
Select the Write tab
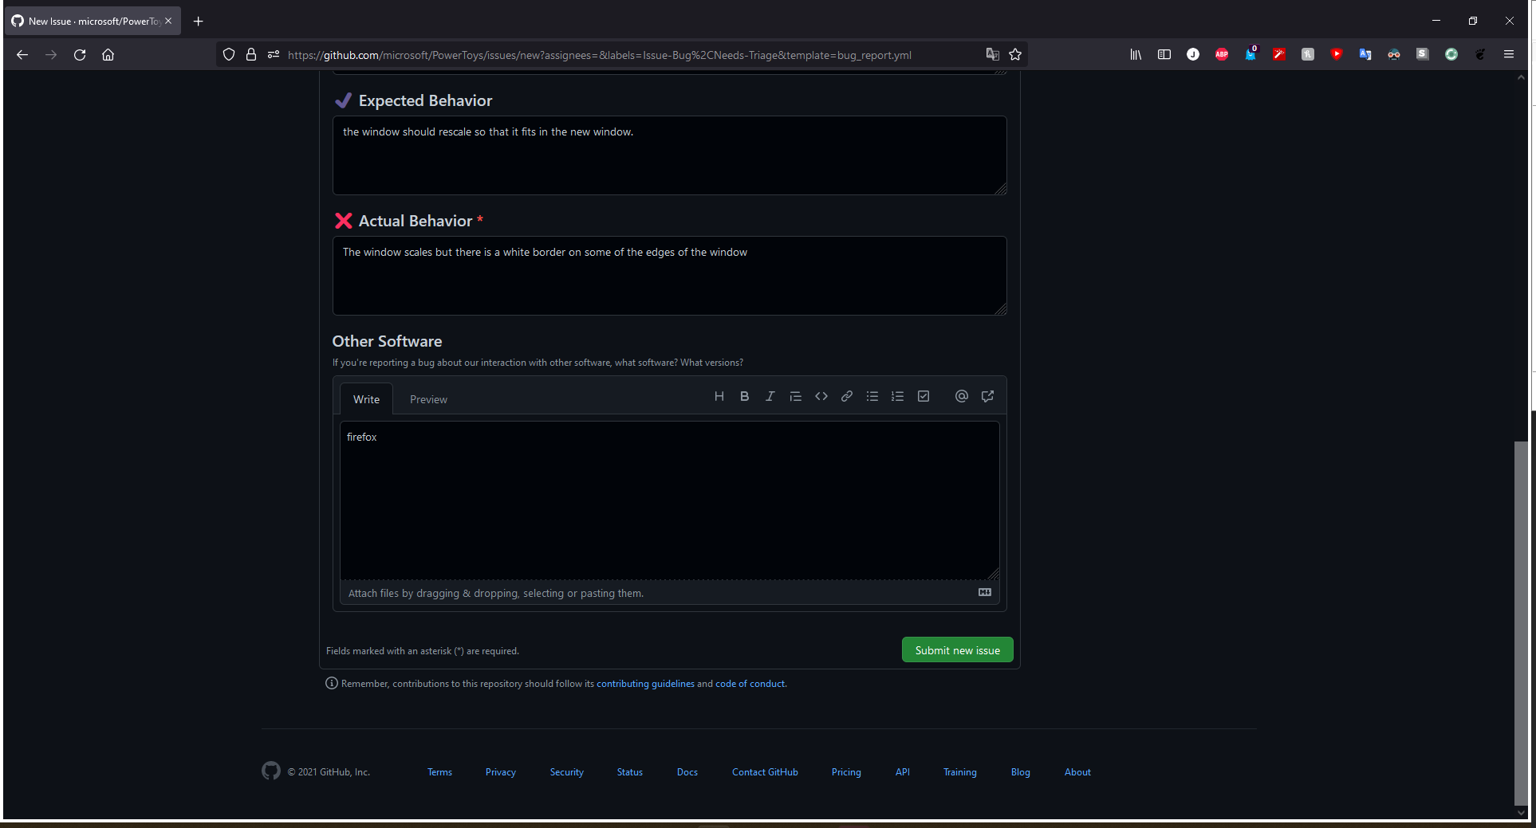[366, 398]
